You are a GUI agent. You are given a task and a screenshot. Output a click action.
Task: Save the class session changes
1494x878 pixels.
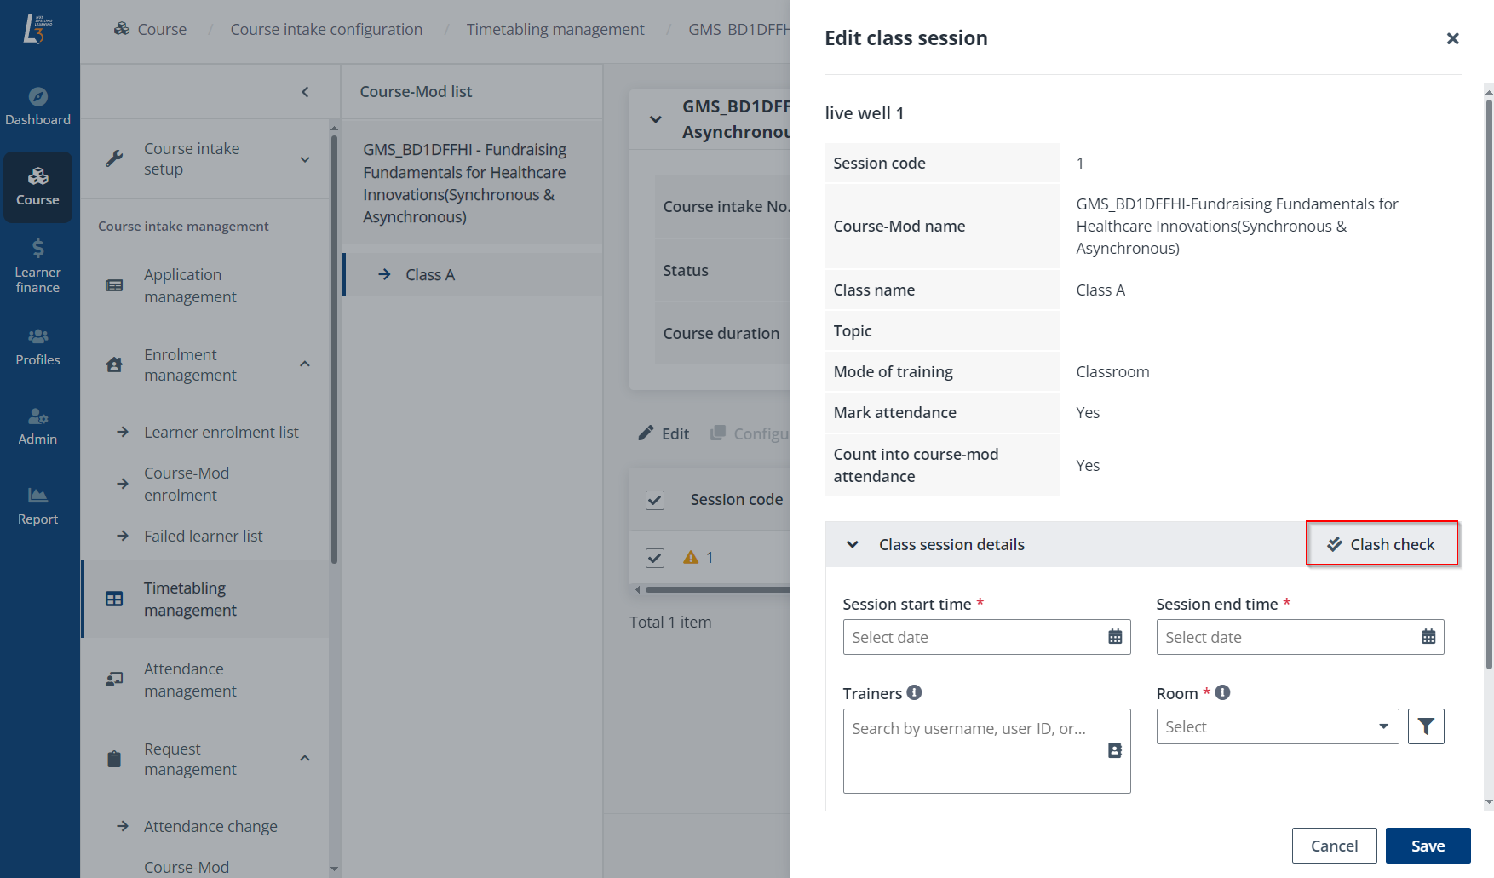point(1428,846)
